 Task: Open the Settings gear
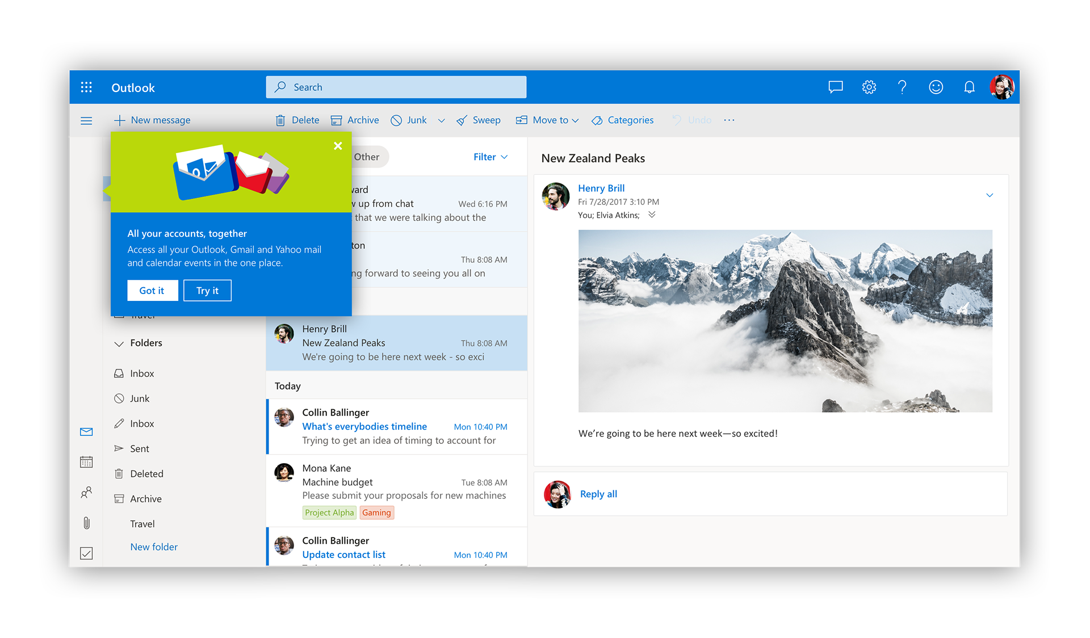tap(869, 87)
